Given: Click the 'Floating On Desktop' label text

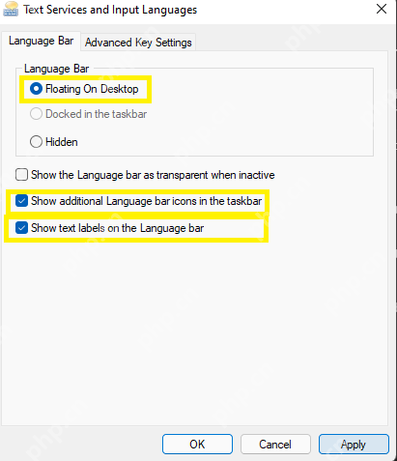Looking at the screenshot, I should pyautogui.click(x=92, y=89).
